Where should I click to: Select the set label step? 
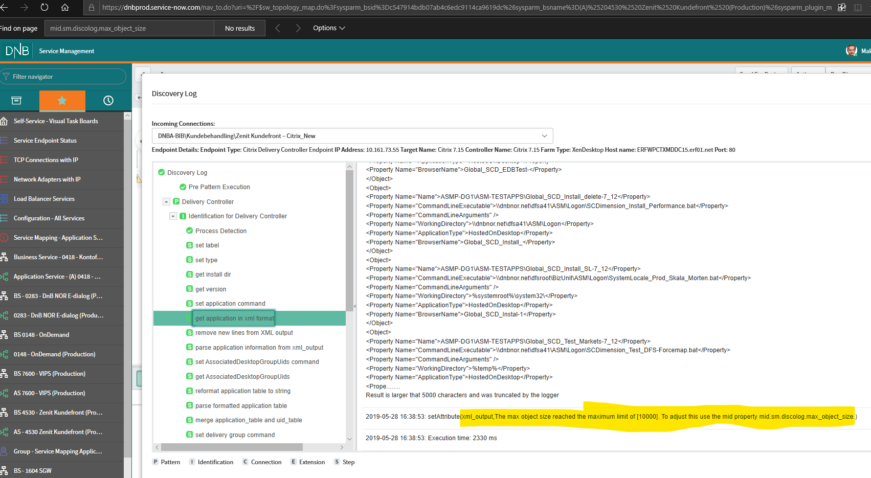click(x=207, y=245)
